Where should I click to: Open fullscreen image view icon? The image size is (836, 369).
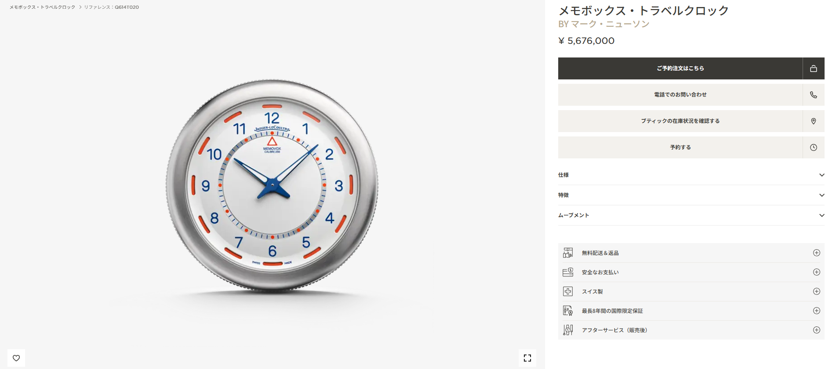point(527,358)
